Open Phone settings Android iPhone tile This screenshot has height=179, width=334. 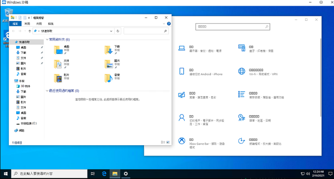coord(201,72)
